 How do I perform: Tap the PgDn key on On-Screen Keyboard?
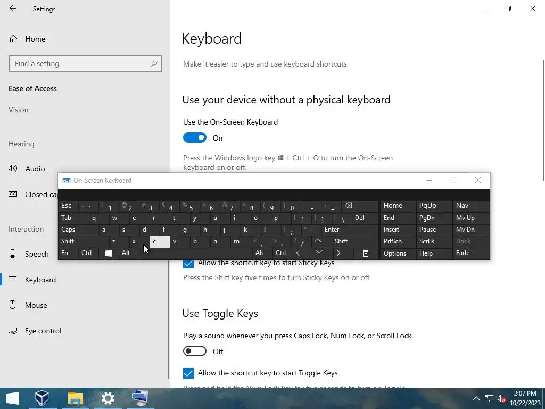[434, 218]
